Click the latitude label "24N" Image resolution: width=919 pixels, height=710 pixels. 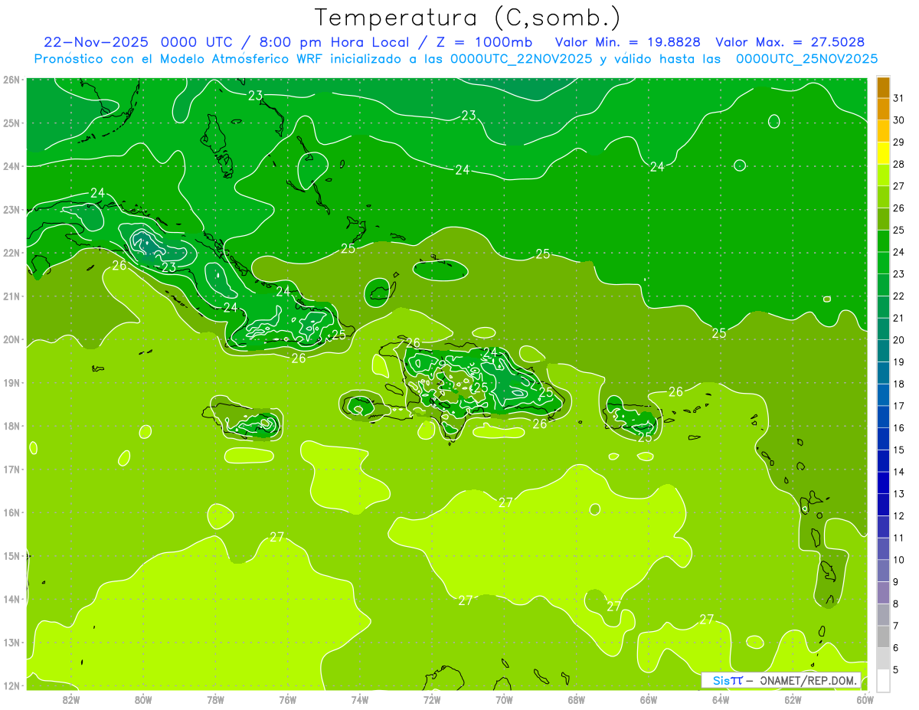(11, 166)
